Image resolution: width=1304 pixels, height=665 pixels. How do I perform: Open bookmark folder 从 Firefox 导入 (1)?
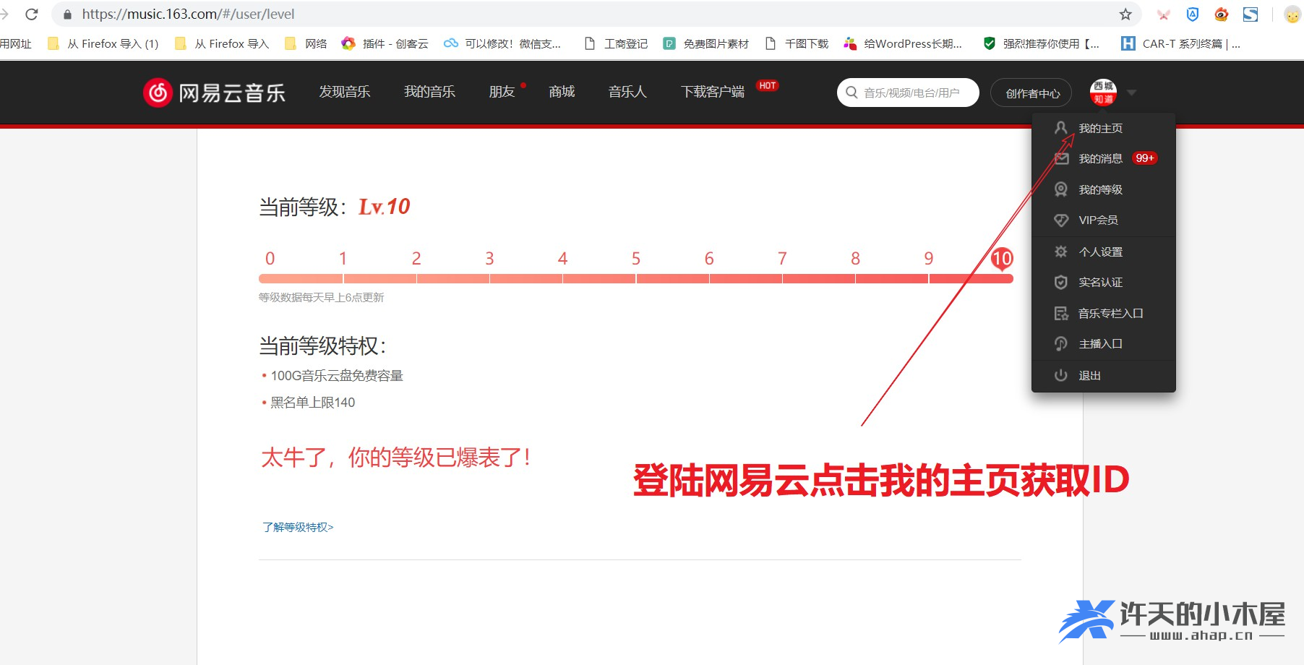coord(103,43)
